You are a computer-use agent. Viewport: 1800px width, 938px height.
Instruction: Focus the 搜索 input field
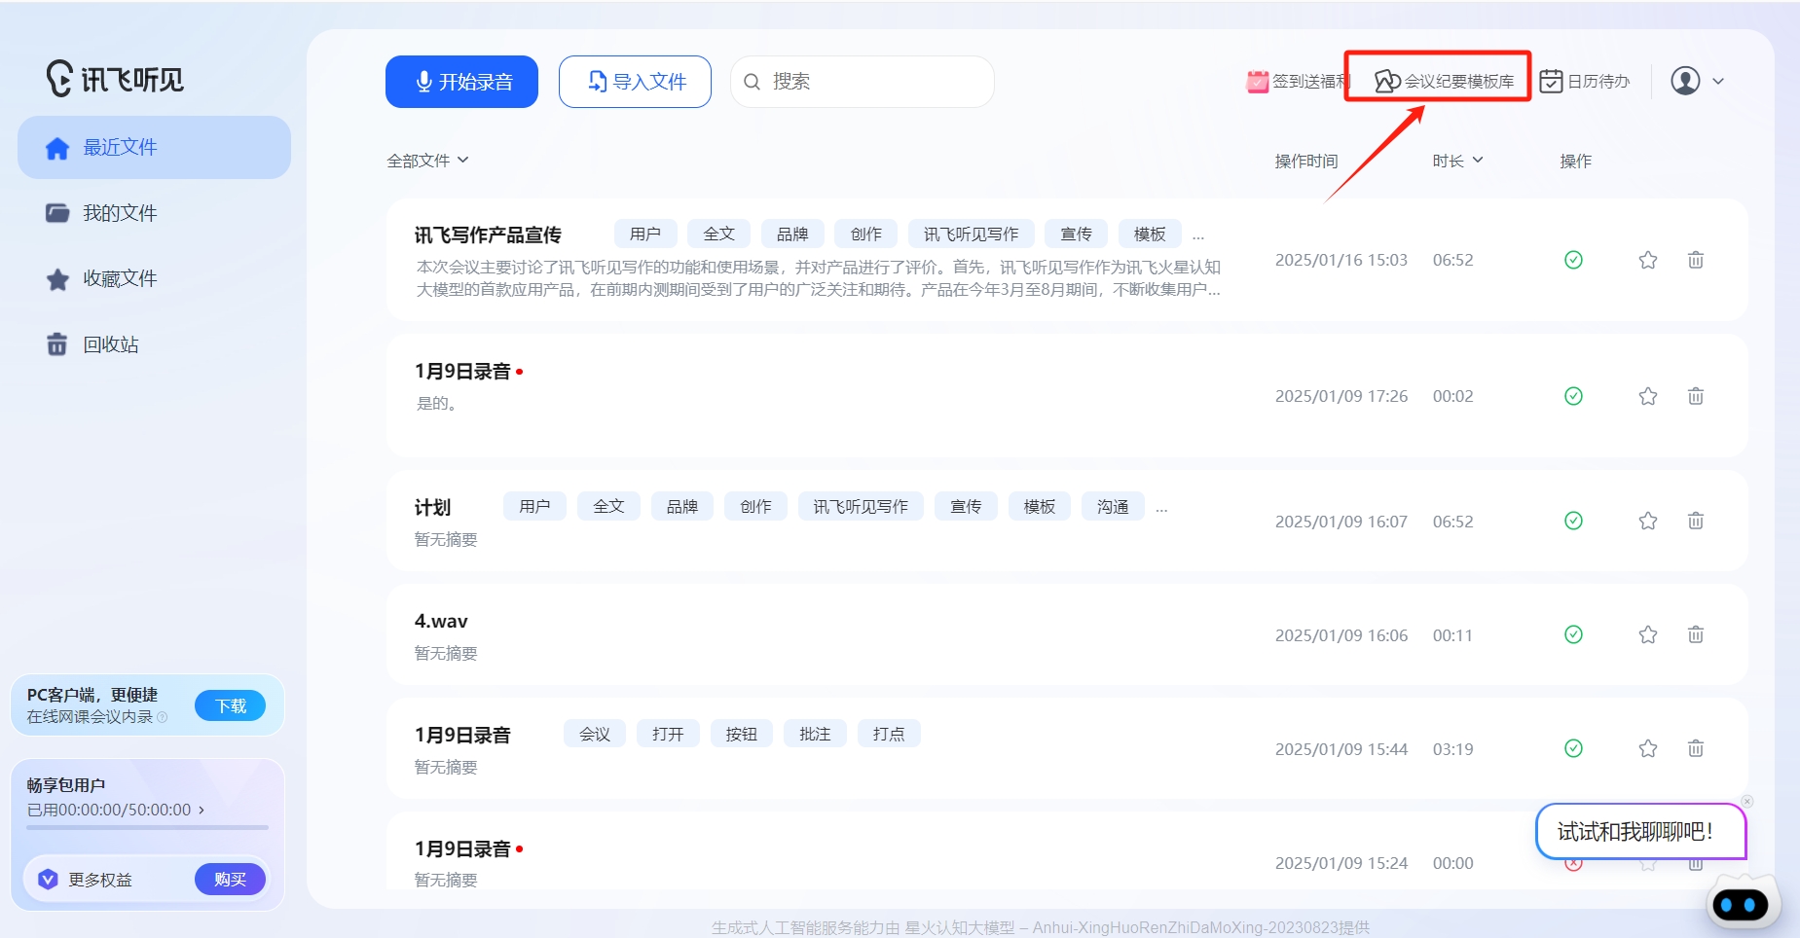pos(862,82)
